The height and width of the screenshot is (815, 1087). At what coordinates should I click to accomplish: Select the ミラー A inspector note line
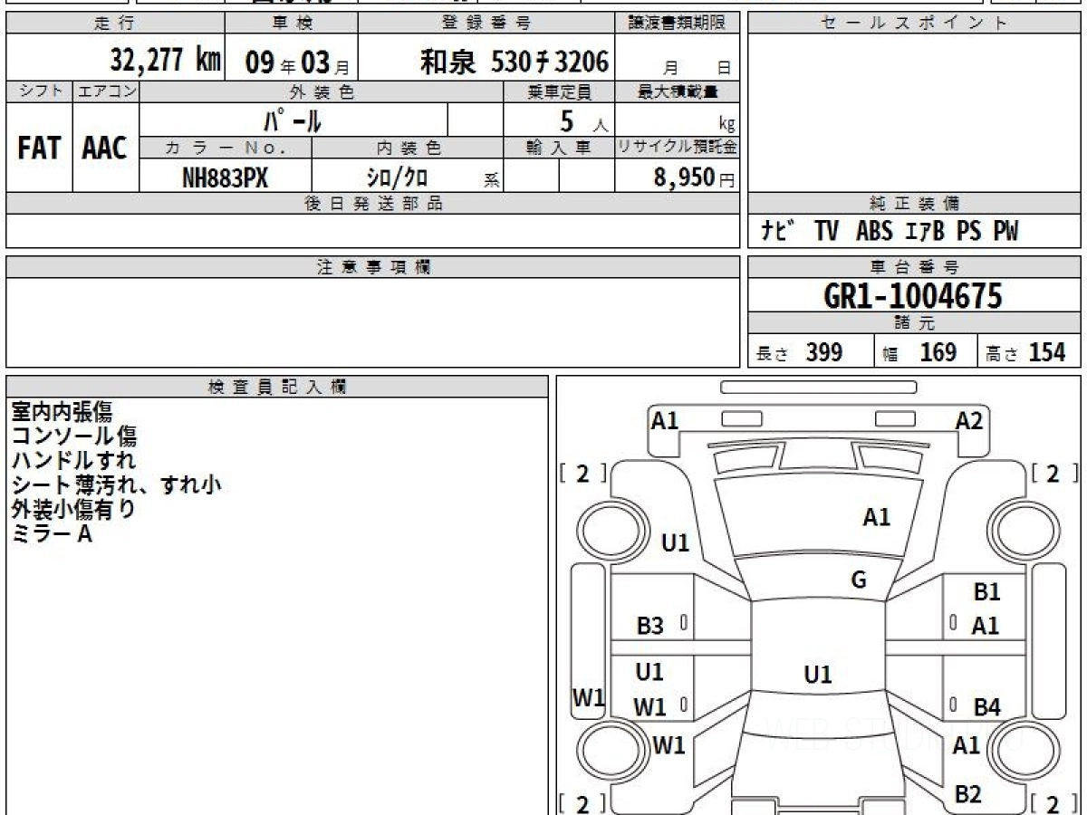[52, 534]
